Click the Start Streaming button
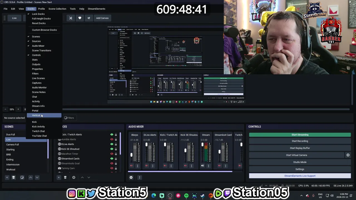 click(300, 135)
